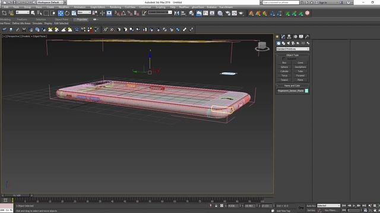This screenshot has width=380, height=213.
Task: Open the Graph Editors menu
Action: point(97,7)
